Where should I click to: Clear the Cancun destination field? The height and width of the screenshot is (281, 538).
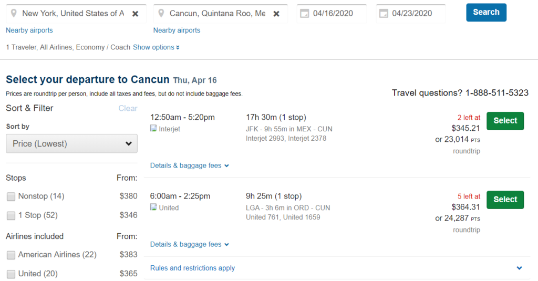(x=276, y=14)
